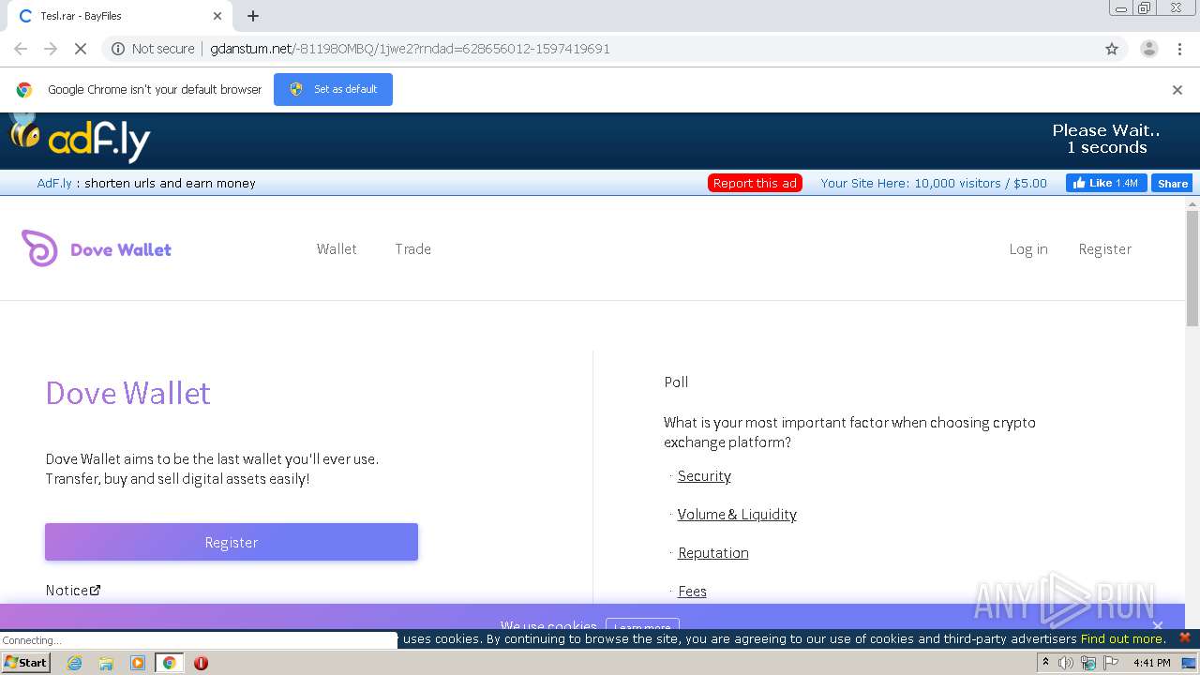
Task: Open AdF.ly link in banner
Action: pos(54,183)
